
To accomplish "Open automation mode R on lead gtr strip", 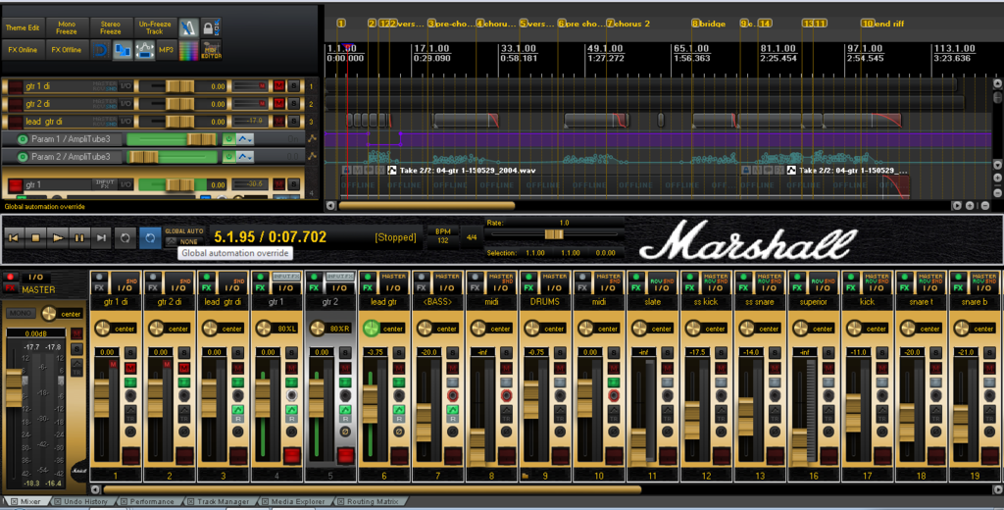I will (x=399, y=413).
